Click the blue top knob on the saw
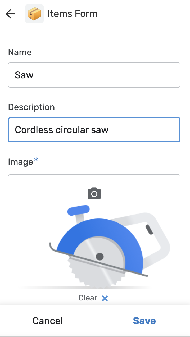The height and width of the screenshot is (337, 190). [78, 210]
